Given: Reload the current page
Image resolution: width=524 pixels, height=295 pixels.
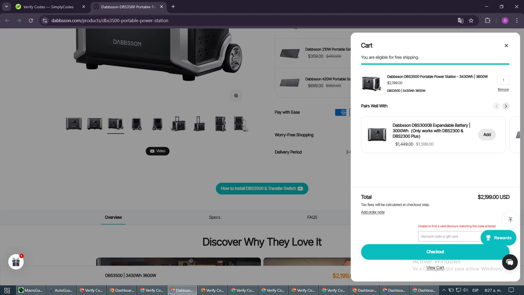Looking at the screenshot, I should point(31,21).
